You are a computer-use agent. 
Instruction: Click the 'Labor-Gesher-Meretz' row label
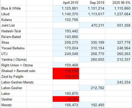point(17,82)
